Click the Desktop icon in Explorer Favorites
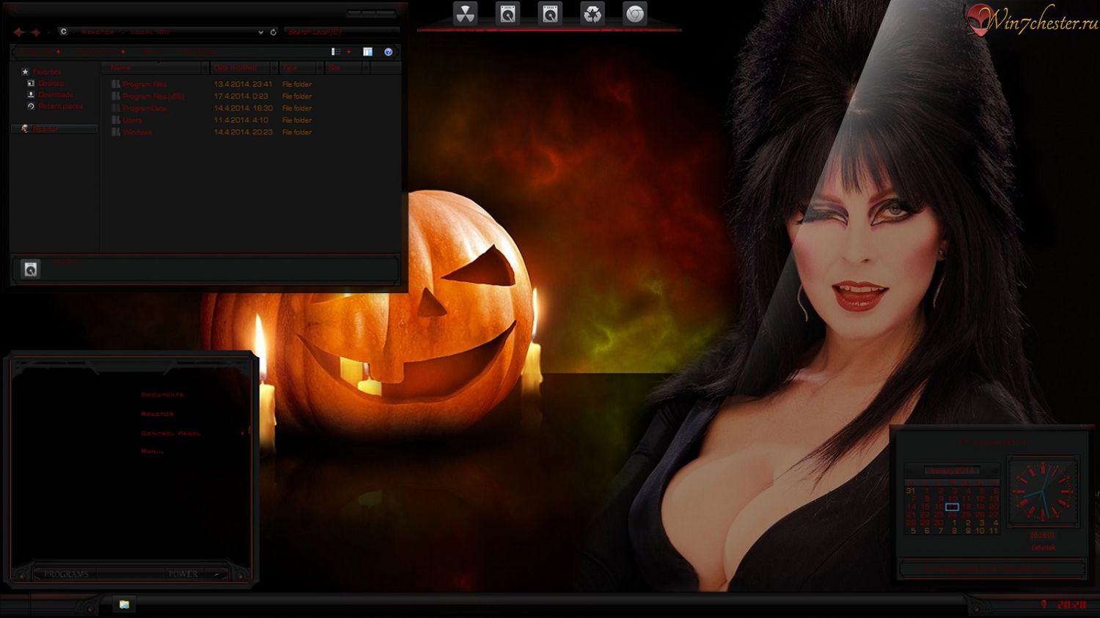The height and width of the screenshot is (618, 1100). pos(31,84)
